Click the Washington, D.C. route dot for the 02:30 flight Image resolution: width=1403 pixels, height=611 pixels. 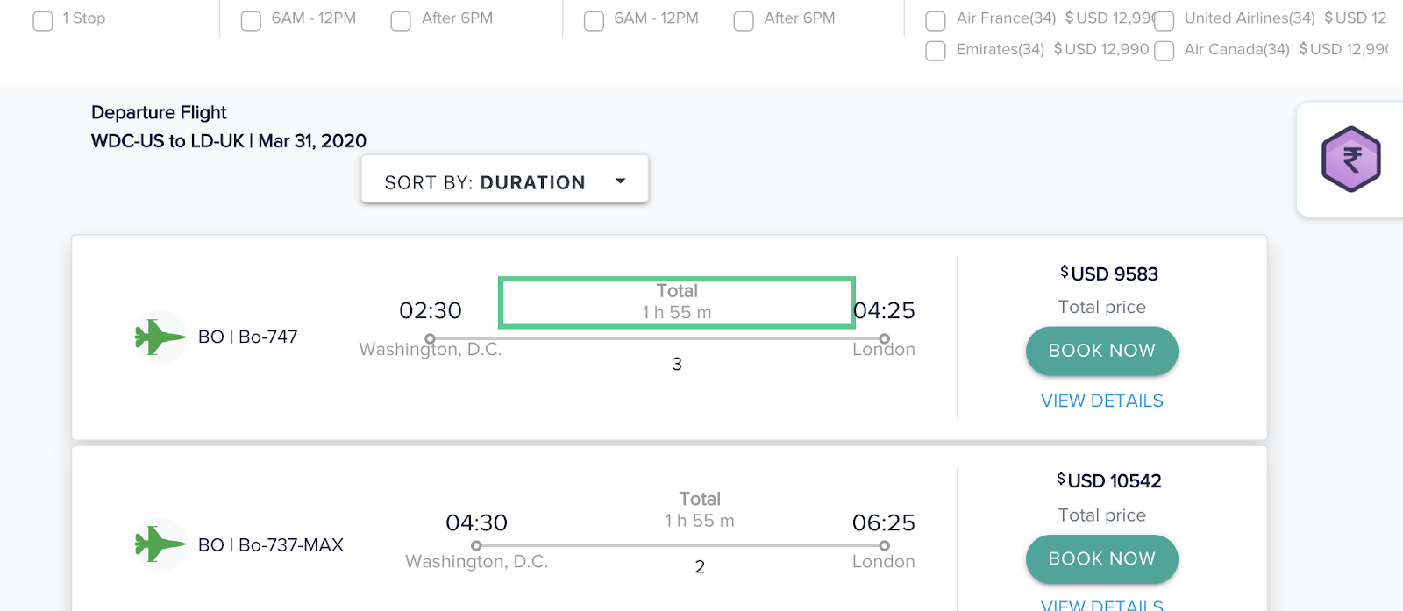pos(430,338)
